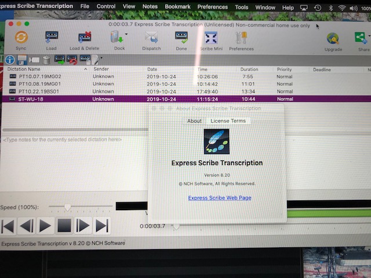
Task: Select the PT10.08.19MG01 dictation row
Action: click(40, 84)
